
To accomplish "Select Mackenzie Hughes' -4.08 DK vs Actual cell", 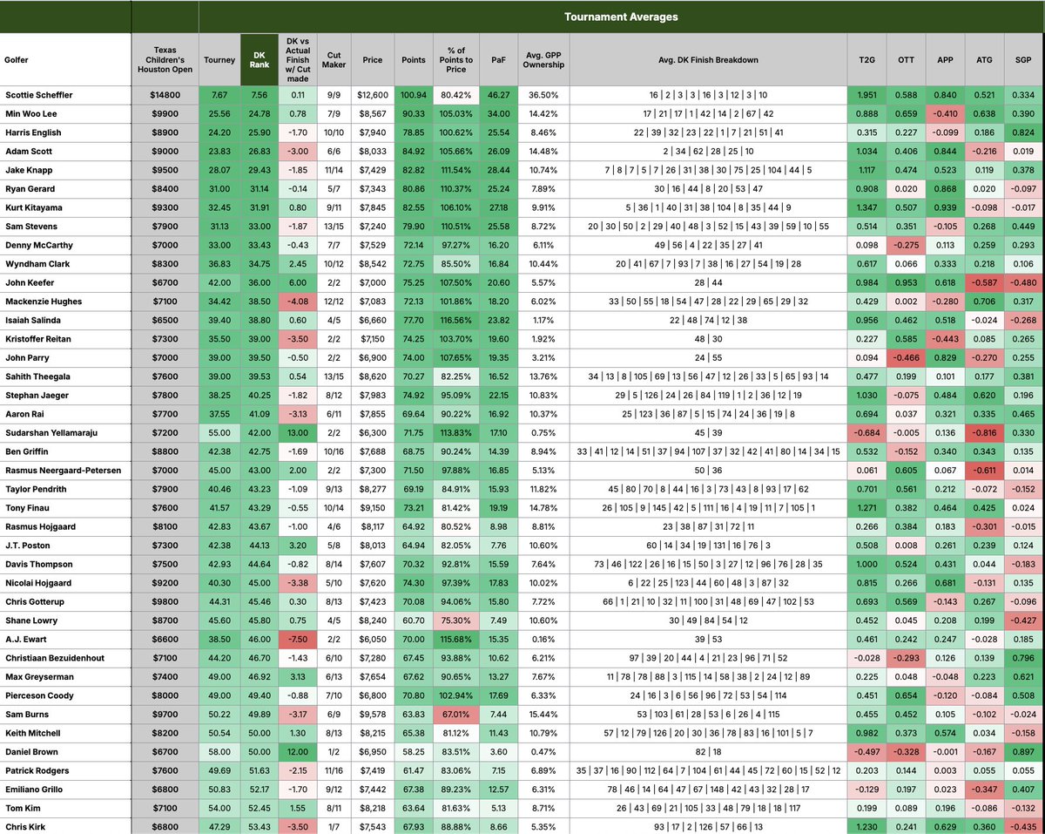I will (x=298, y=301).
